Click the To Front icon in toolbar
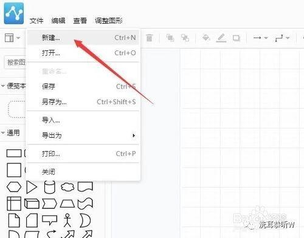The image size is (304, 238). pyautogui.click(x=170, y=38)
